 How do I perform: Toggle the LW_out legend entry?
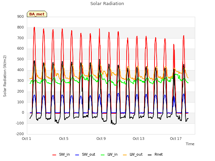click(133, 154)
